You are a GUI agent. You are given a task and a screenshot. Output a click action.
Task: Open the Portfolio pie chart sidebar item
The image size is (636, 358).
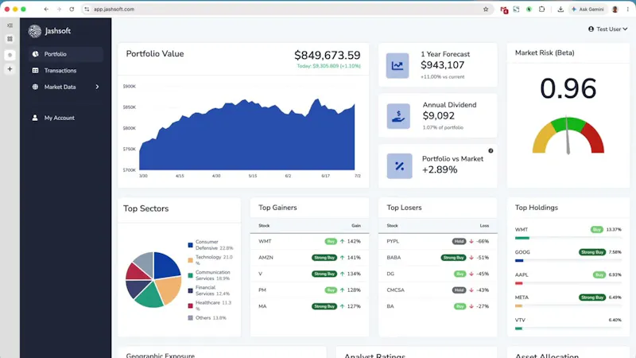tap(65, 54)
